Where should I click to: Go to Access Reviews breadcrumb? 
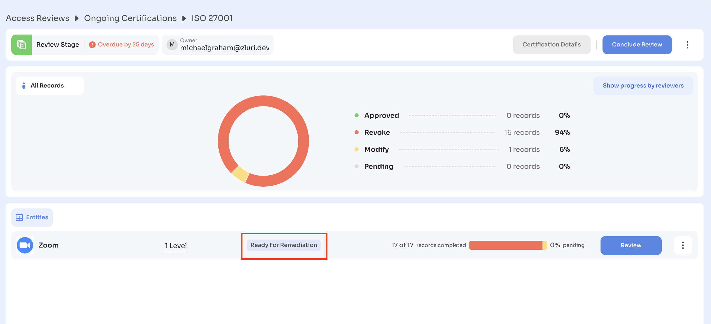37,18
